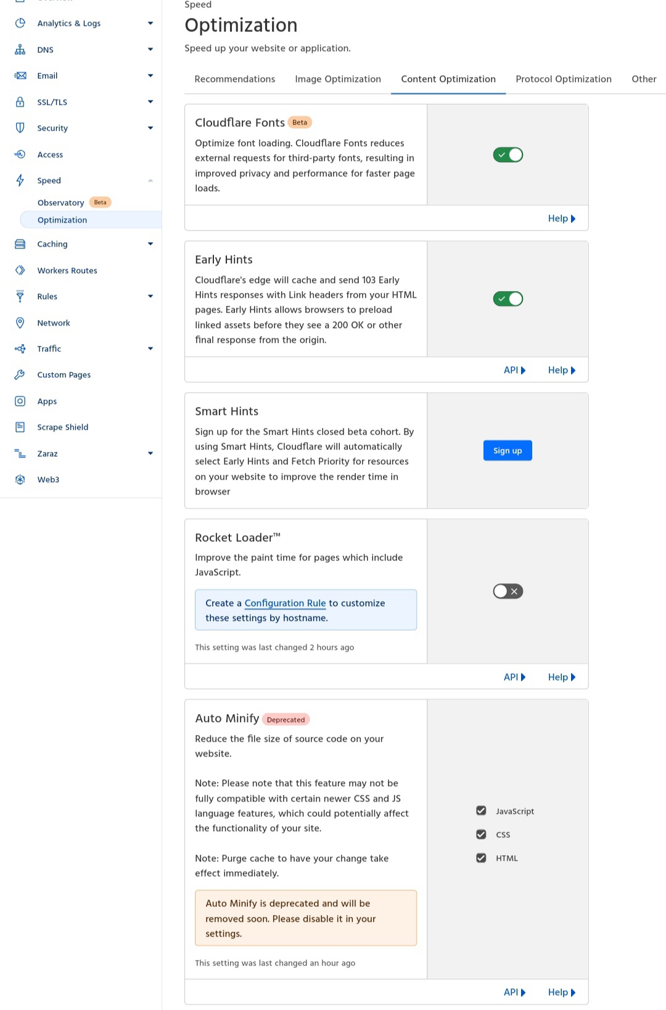Open Custom Pages in the sidebar
The height and width of the screenshot is (1010, 666).
point(64,374)
